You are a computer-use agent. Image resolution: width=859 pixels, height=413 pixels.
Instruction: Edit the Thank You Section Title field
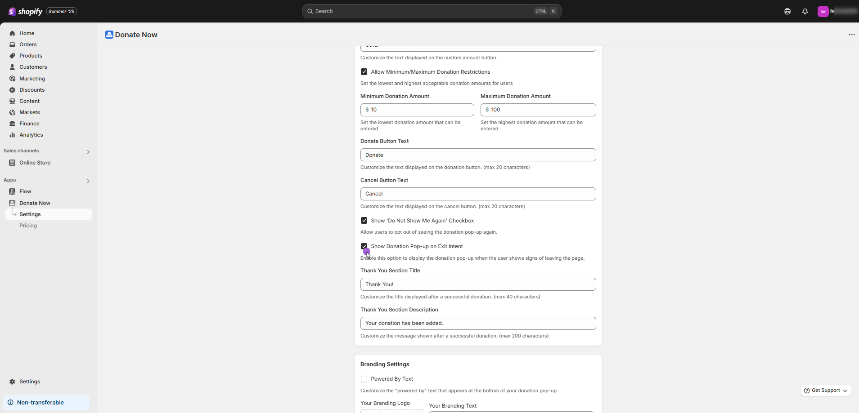pos(478,284)
